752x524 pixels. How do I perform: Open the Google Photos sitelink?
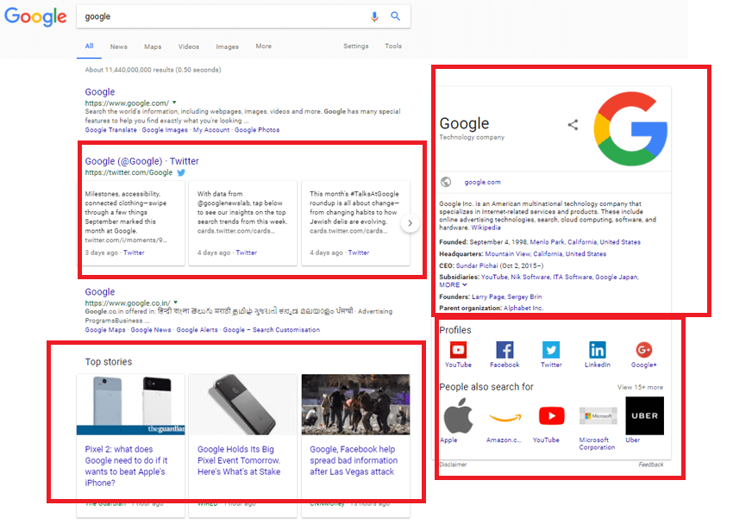pos(257,130)
